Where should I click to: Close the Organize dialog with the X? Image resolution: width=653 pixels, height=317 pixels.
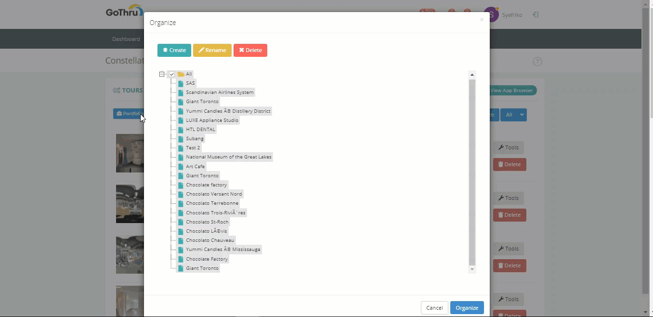click(481, 20)
